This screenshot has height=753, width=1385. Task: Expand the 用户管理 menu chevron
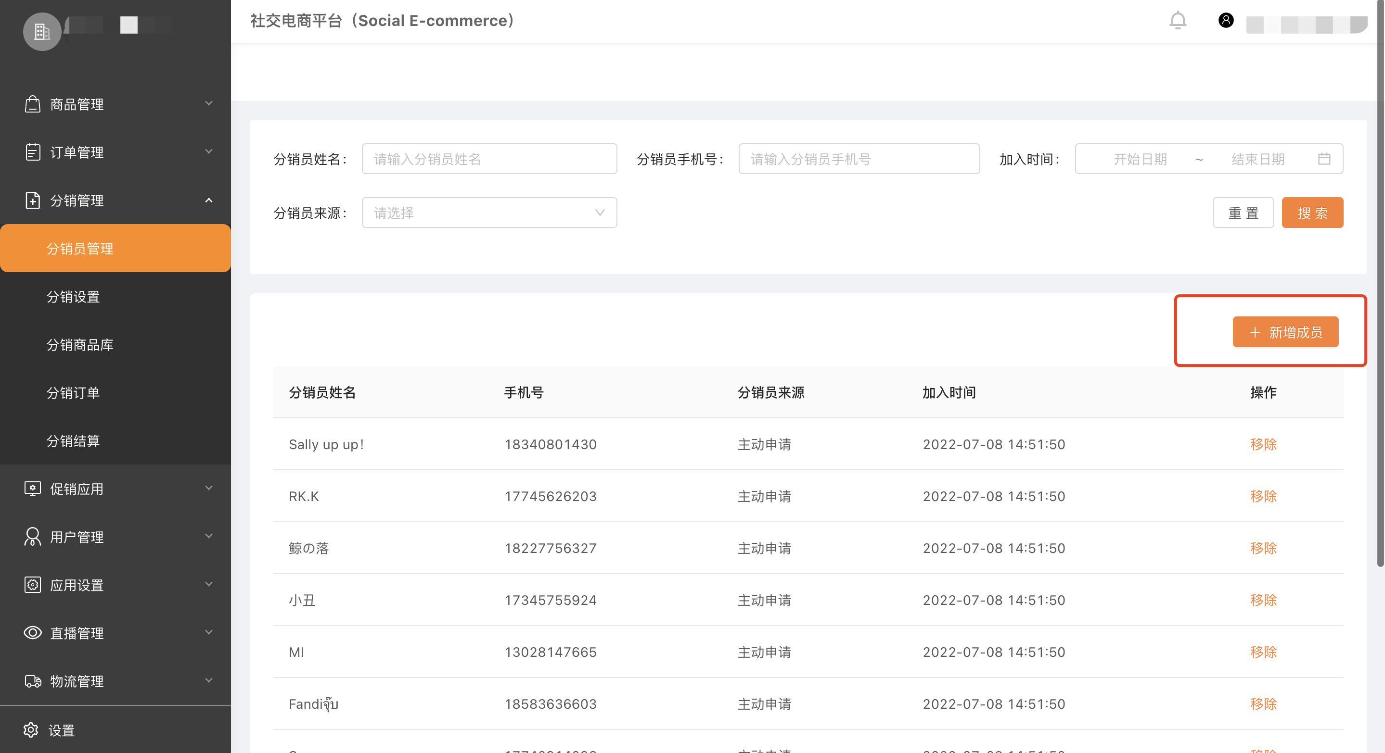pyautogui.click(x=208, y=536)
